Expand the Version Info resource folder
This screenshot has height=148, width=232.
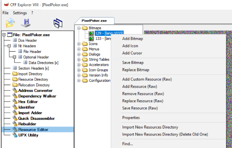click(79, 75)
